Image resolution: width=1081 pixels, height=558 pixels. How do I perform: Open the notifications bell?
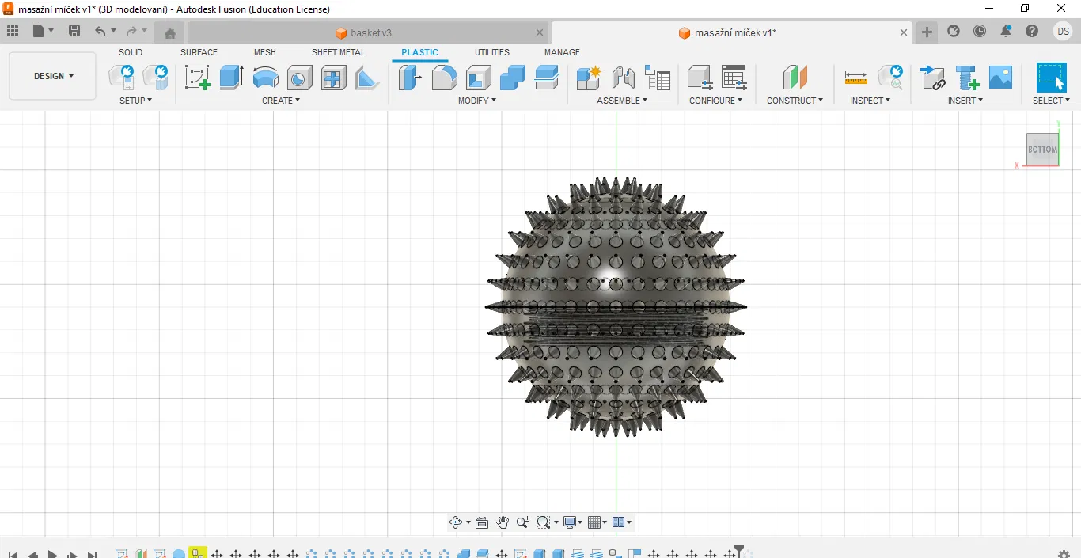click(1006, 32)
